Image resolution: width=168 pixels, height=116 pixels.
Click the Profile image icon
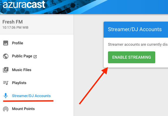[6, 43]
